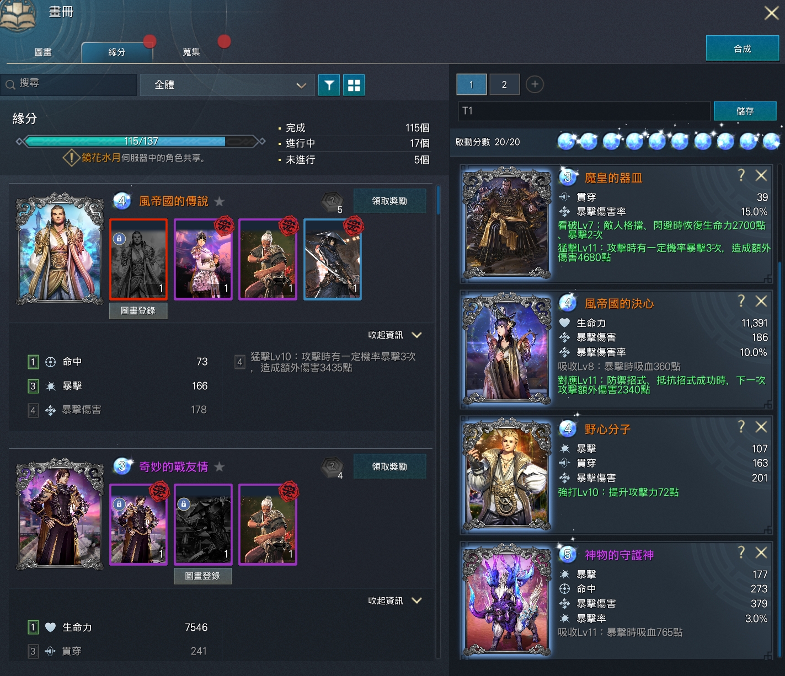785x676 pixels.
Task: Open help question mark for 魔皇的器皿
Action: 741,175
